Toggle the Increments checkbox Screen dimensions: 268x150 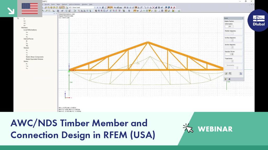(x=226, y=65)
